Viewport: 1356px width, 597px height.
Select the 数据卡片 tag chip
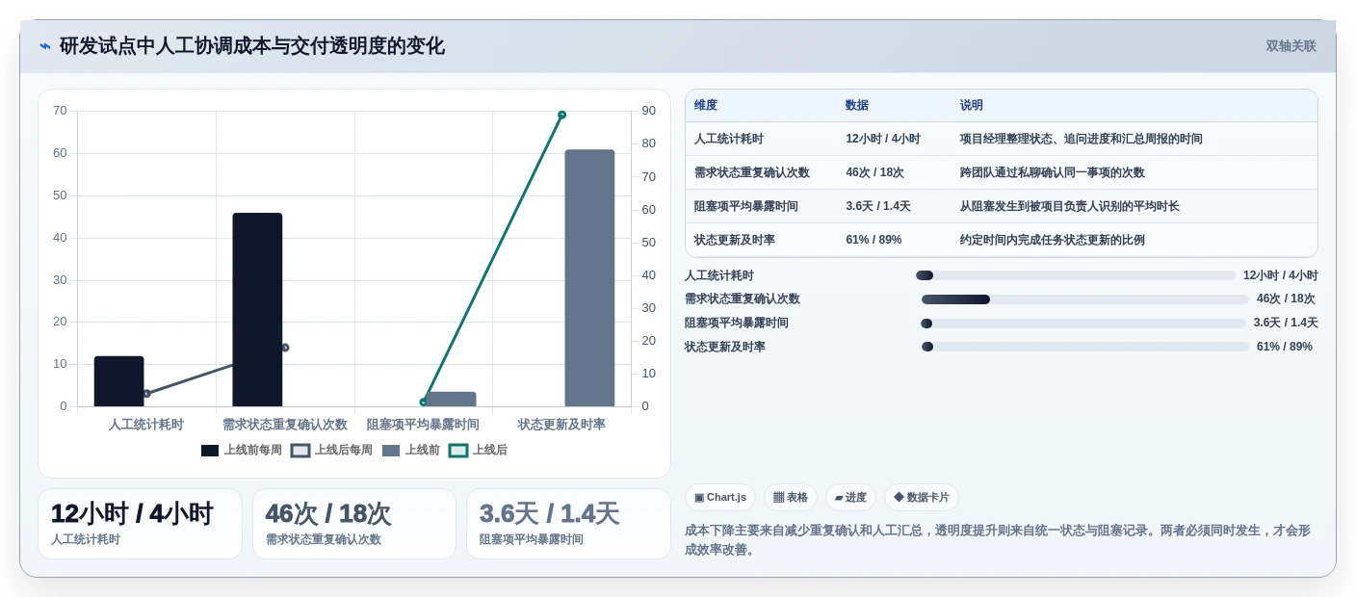(922, 498)
